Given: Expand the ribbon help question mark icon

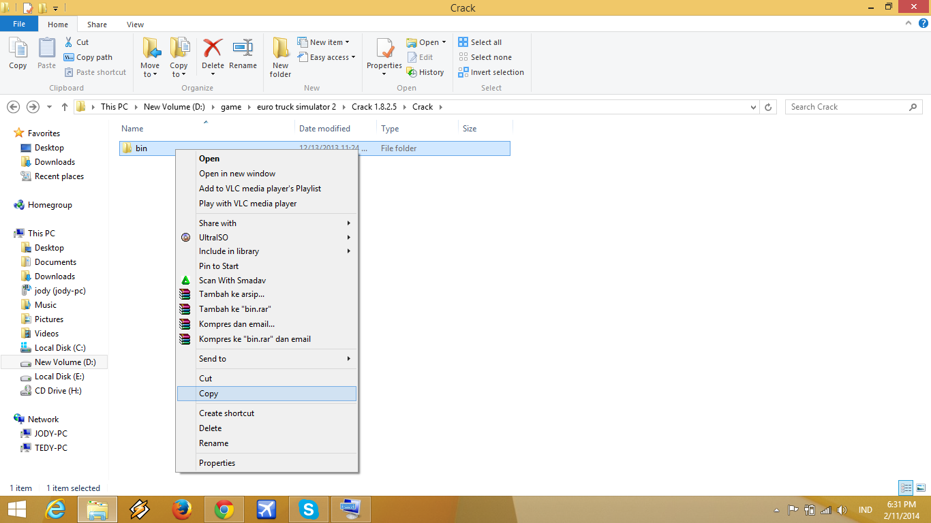Looking at the screenshot, I should pos(924,23).
